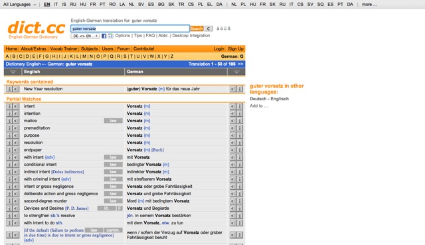Click the 'lit.' tag on Devices and Desires row
Viewport: 425px width, 245px height.
pyautogui.click(x=106, y=208)
